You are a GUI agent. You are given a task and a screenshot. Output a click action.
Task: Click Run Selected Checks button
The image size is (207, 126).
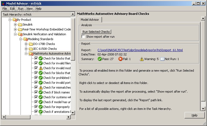tap(96, 32)
